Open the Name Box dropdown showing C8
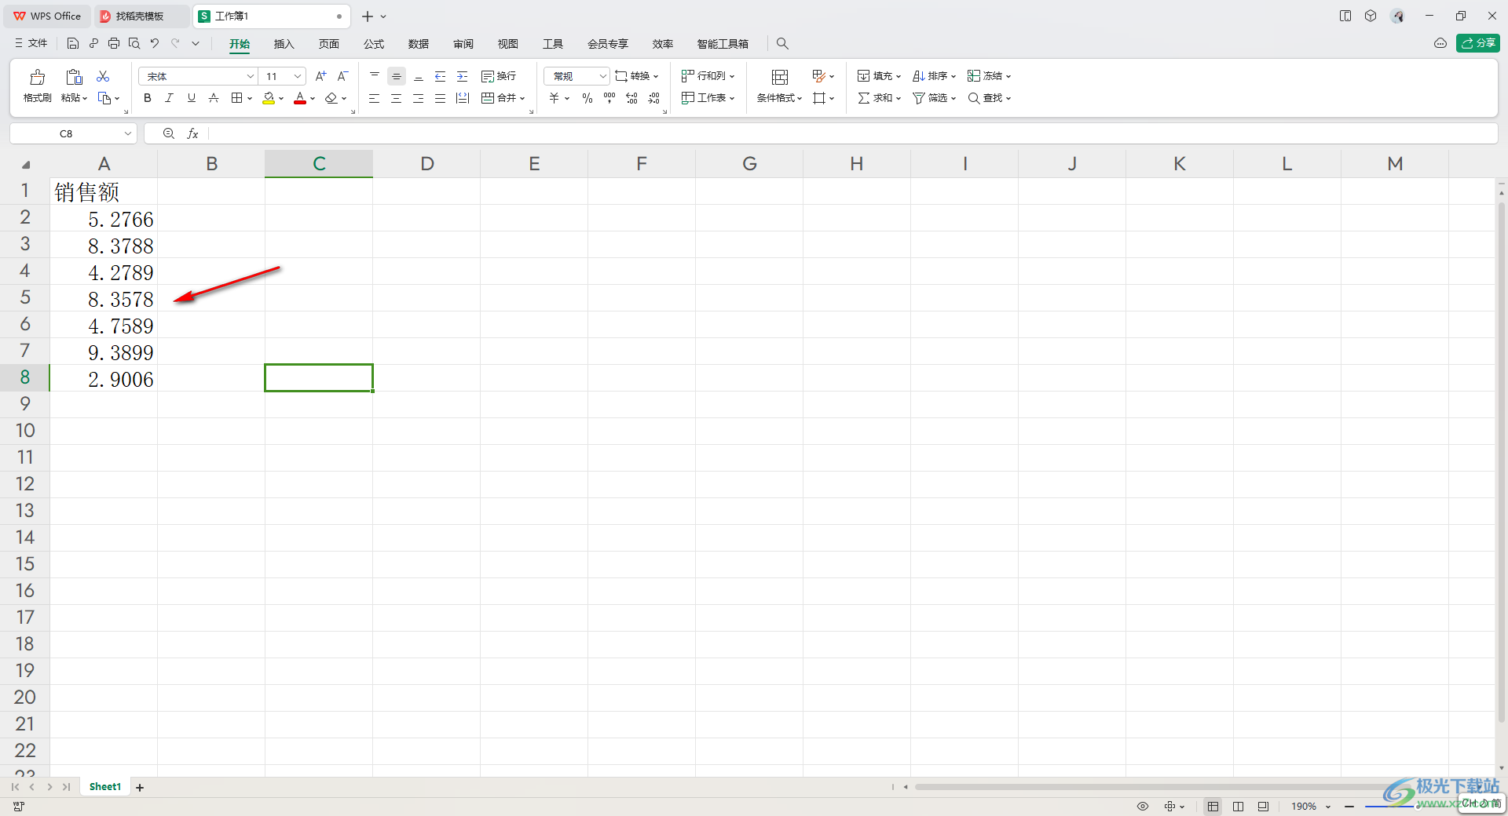This screenshot has height=816, width=1508. [128, 134]
